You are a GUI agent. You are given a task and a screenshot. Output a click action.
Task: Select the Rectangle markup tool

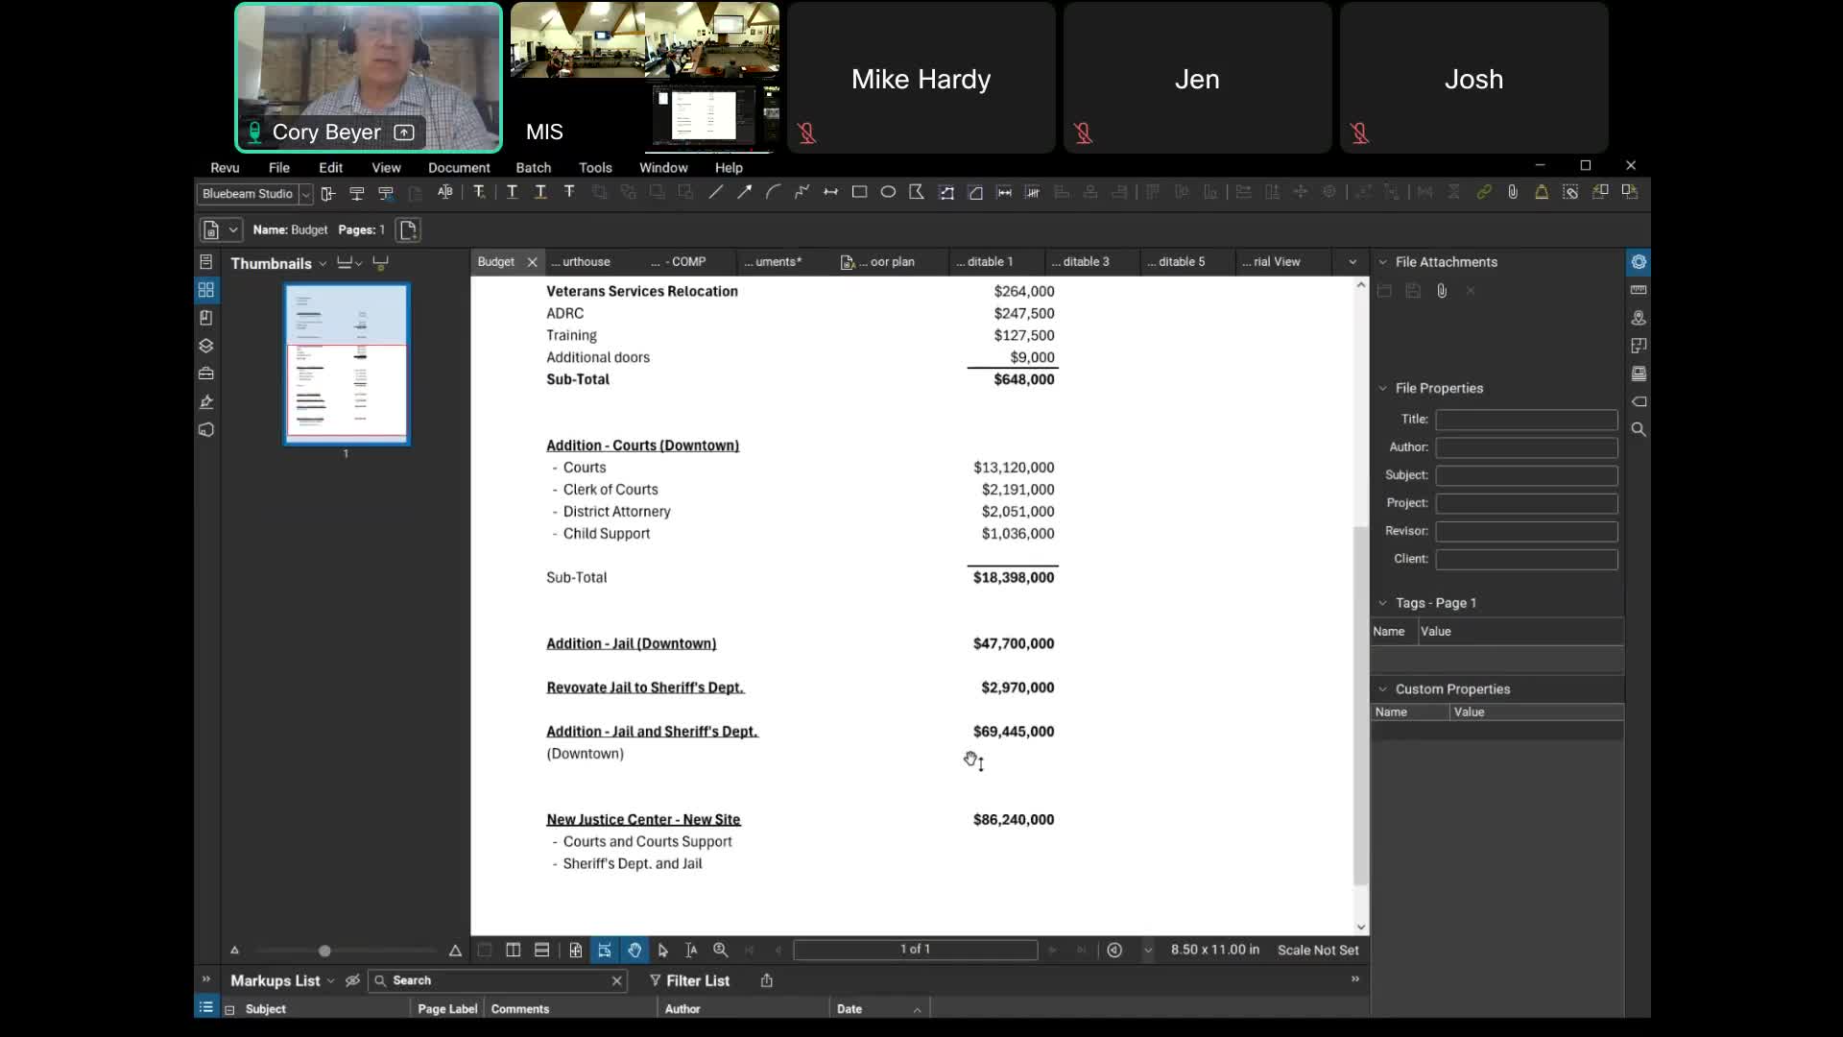click(859, 192)
